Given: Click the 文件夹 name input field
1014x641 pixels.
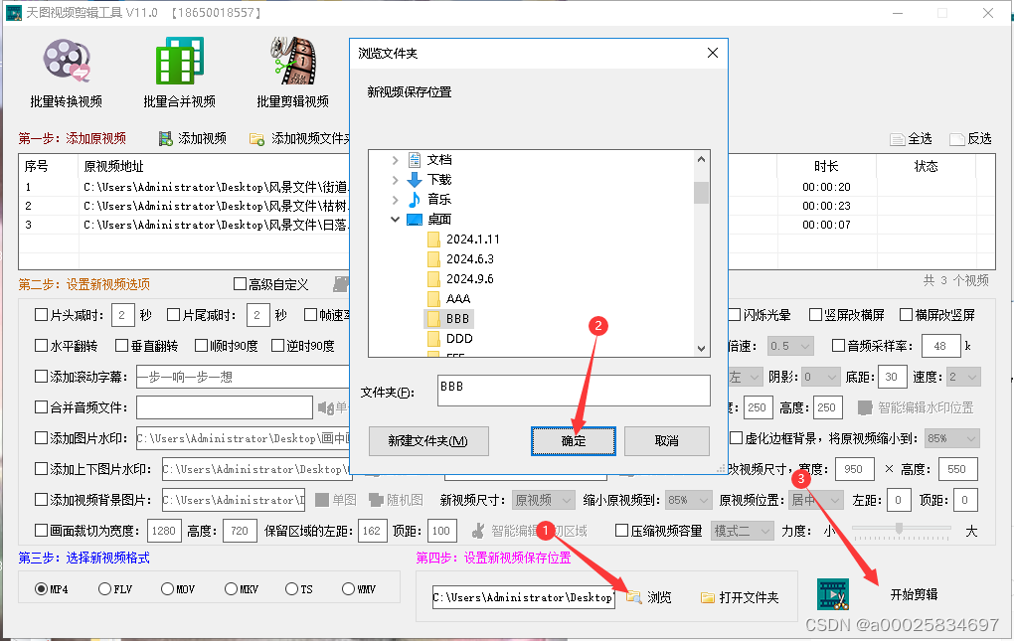Looking at the screenshot, I should 573,391.
